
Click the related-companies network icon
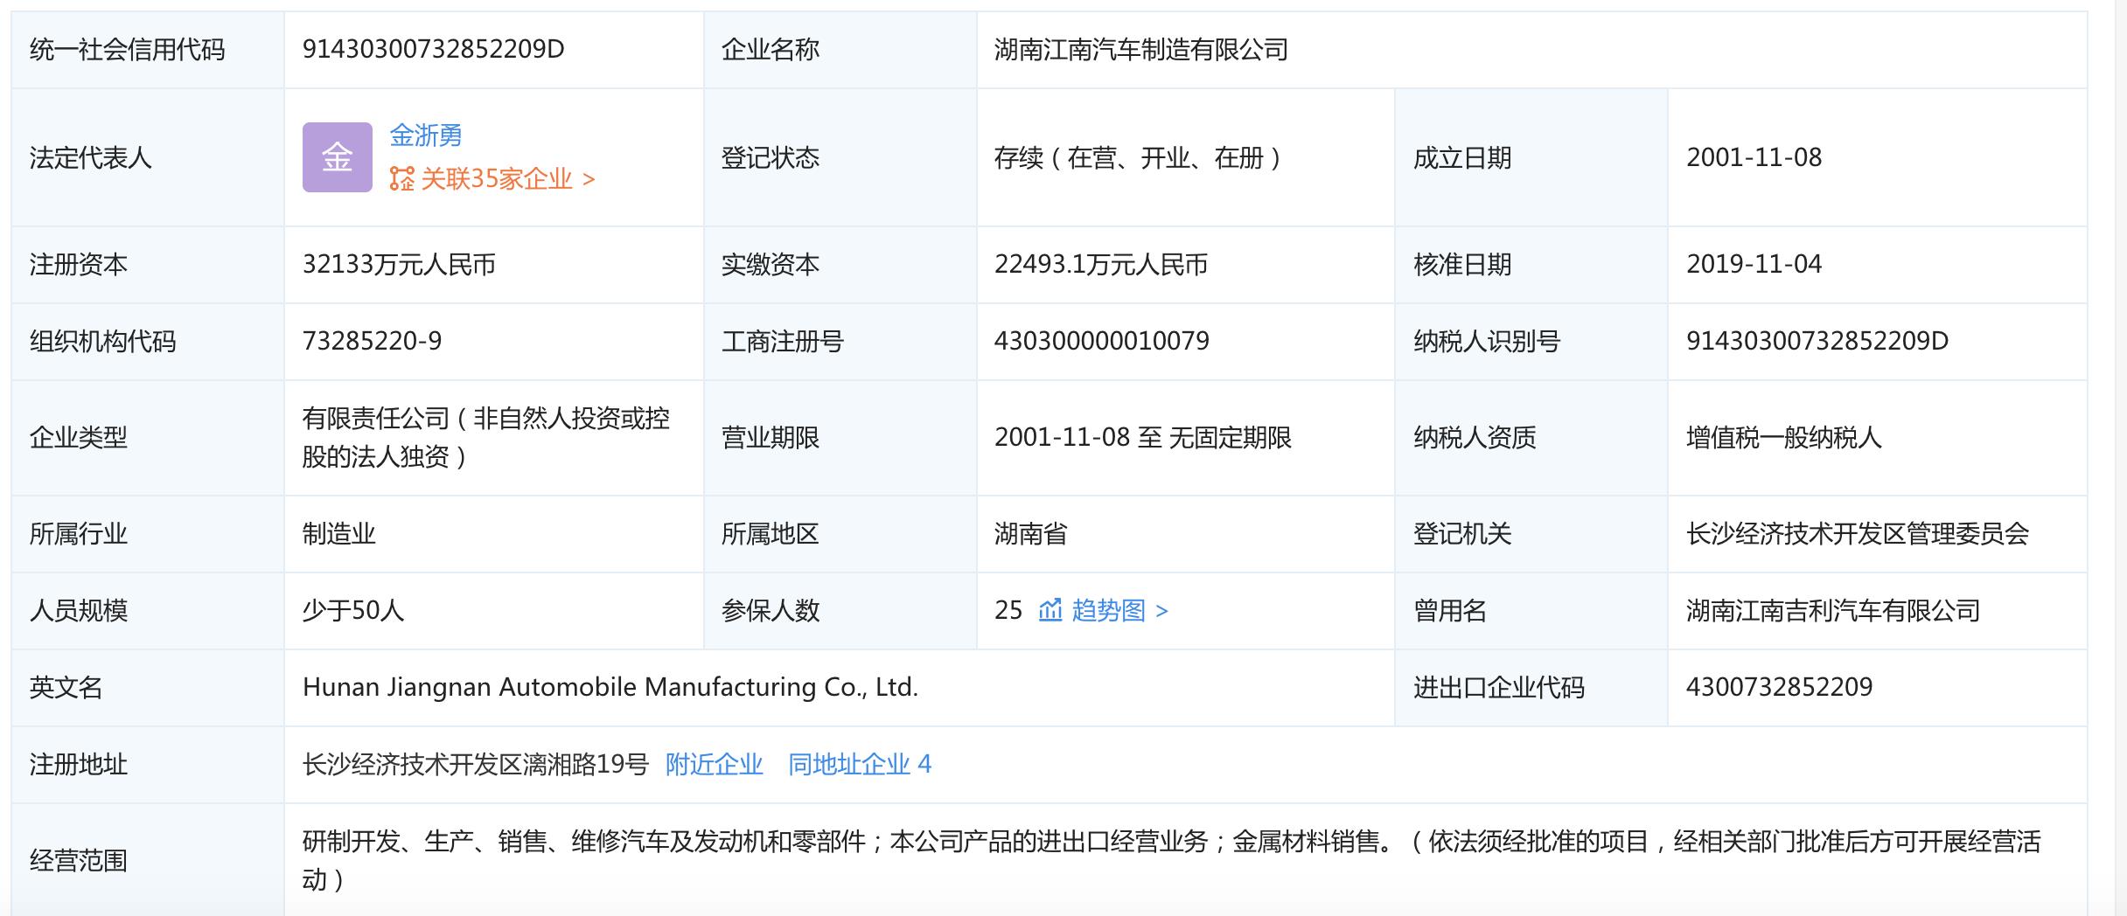(x=402, y=179)
